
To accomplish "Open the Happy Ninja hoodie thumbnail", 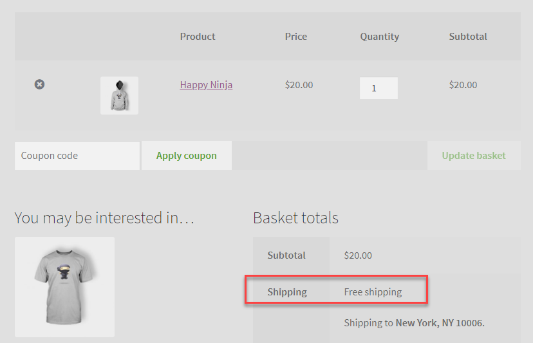I will (119, 95).
